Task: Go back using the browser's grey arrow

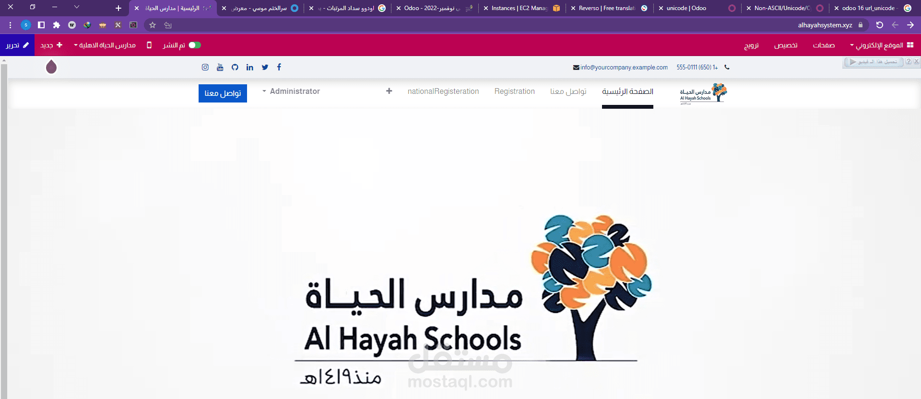Action: point(895,25)
